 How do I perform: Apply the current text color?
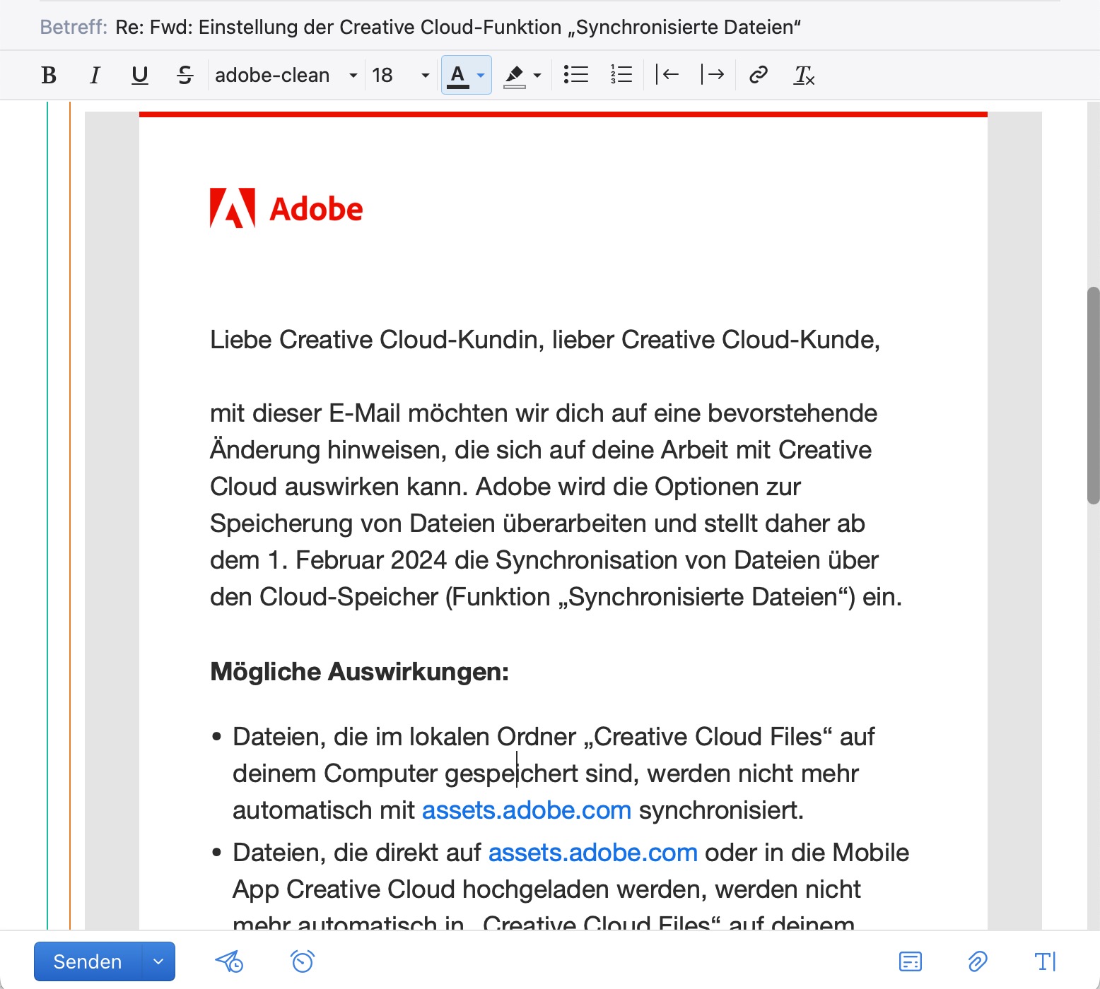tap(458, 75)
